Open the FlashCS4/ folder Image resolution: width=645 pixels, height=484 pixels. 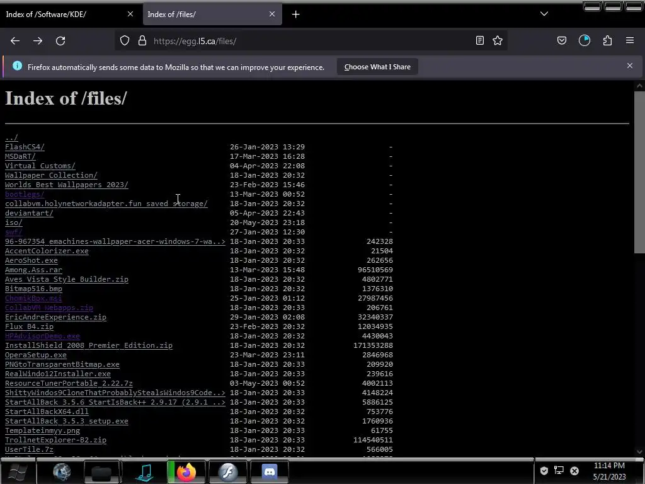pyautogui.click(x=25, y=147)
